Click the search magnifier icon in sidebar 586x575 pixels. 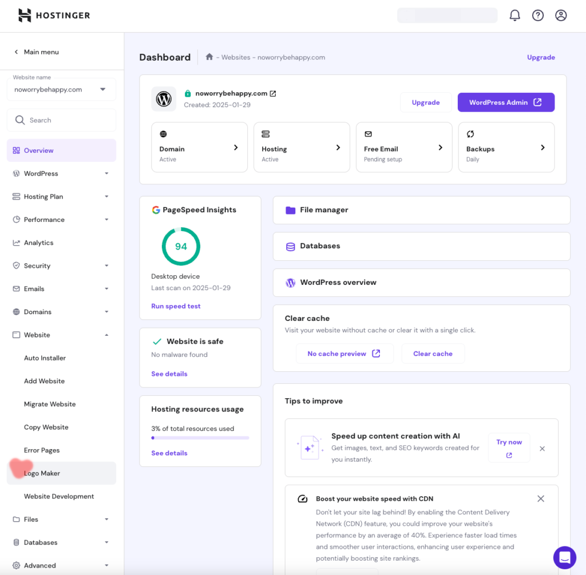[x=20, y=120]
